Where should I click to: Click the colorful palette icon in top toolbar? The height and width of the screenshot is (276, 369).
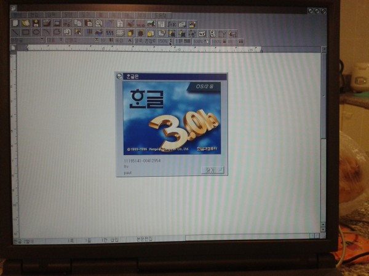tap(192, 25)
